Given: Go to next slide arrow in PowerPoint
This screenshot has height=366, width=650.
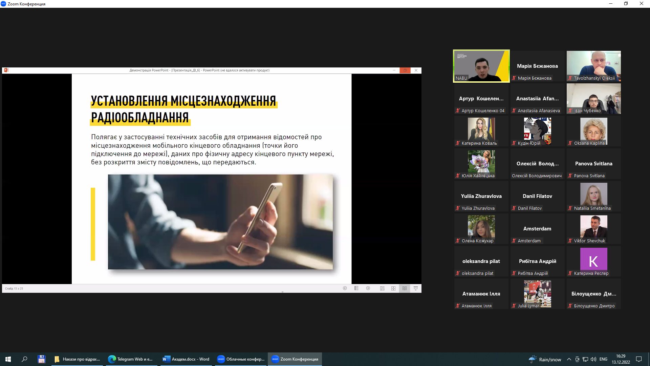Looking at the screenshot, I should pos(368,288).
